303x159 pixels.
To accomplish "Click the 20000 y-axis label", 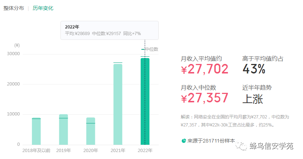I will (13, 84).
